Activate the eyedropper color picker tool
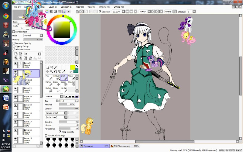The height and width of the screenshot is (152, 243). click(64, 71)
